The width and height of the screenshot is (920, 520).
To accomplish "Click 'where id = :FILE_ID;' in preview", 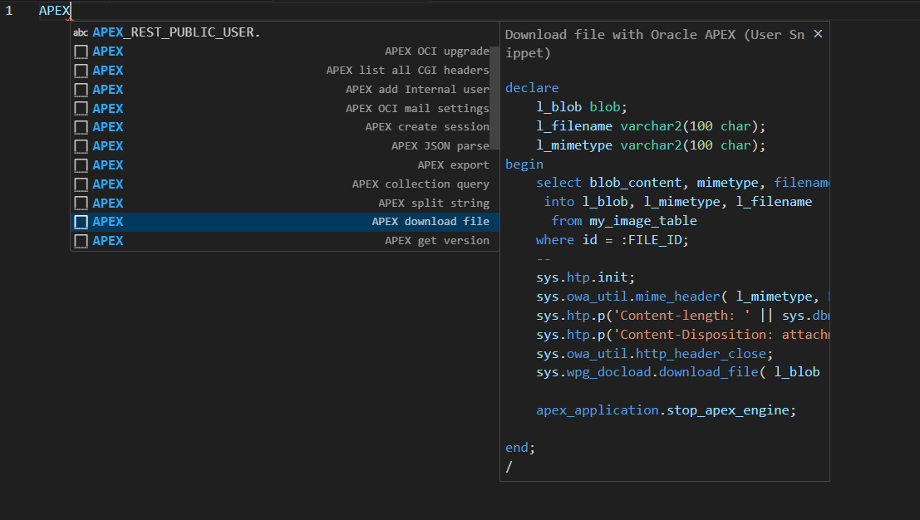I will click(x=612, y=240).
